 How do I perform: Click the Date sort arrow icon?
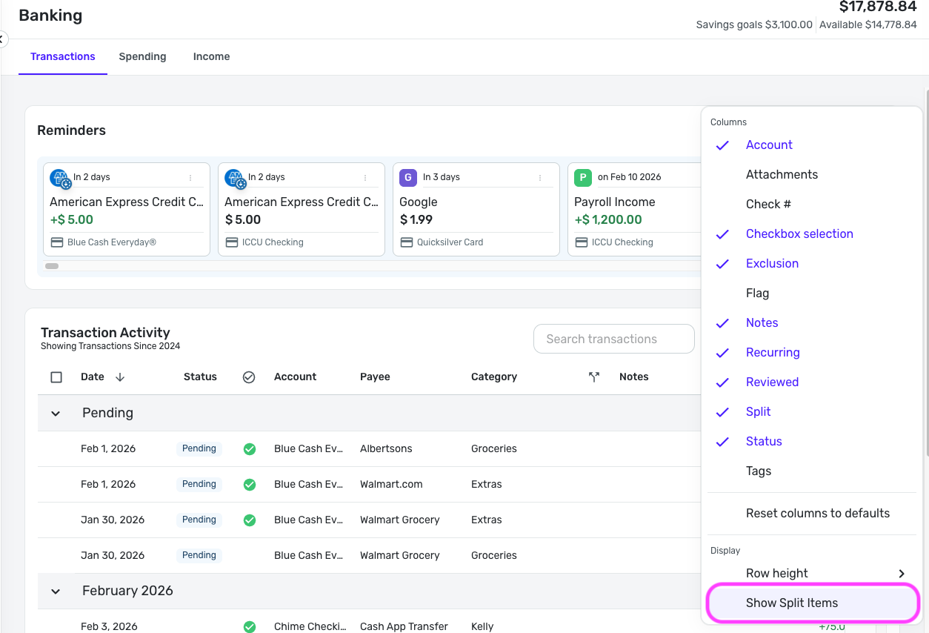point(120,377)
